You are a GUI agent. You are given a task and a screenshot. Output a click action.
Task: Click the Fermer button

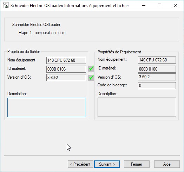[x=137, y=164]
